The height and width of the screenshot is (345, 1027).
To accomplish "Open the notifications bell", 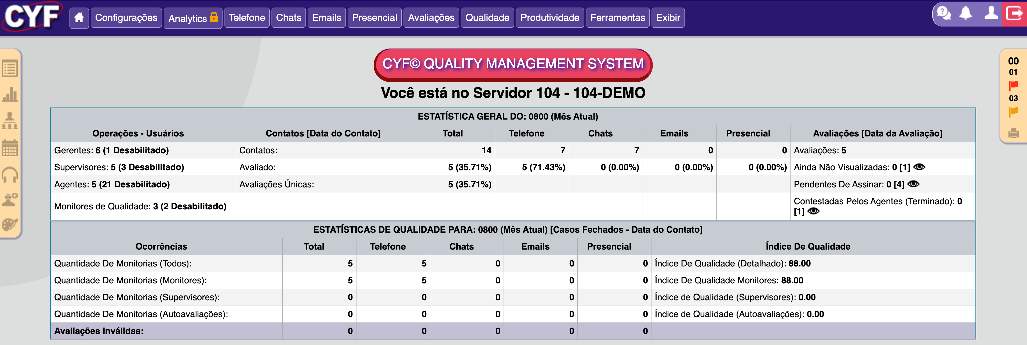I will (x=966, y=13).
